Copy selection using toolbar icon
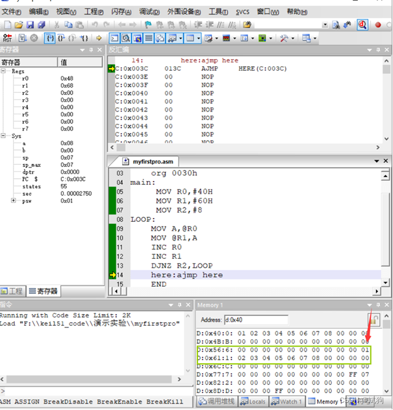 (68, 25)
